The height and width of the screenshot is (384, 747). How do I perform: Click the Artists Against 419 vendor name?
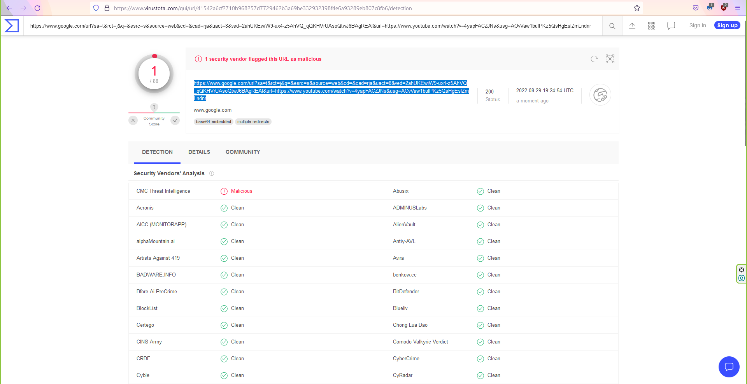pyautogui.click(x=158, y=258)
